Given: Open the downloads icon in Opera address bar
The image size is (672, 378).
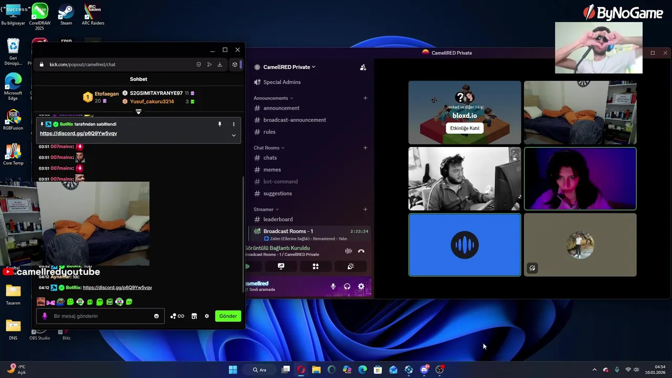Looking at the screenshot, I should point(219,65).
